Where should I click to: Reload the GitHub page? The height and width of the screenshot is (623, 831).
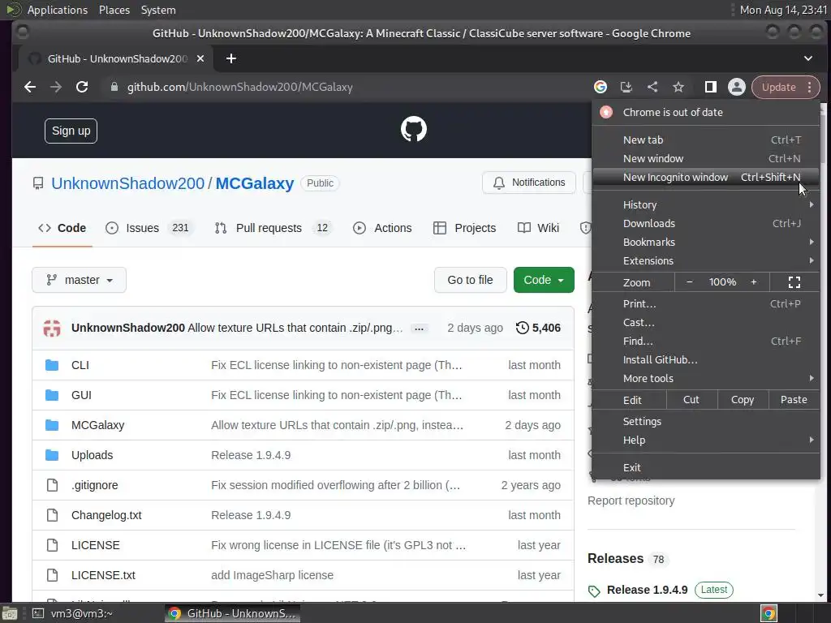click(82, 87)
